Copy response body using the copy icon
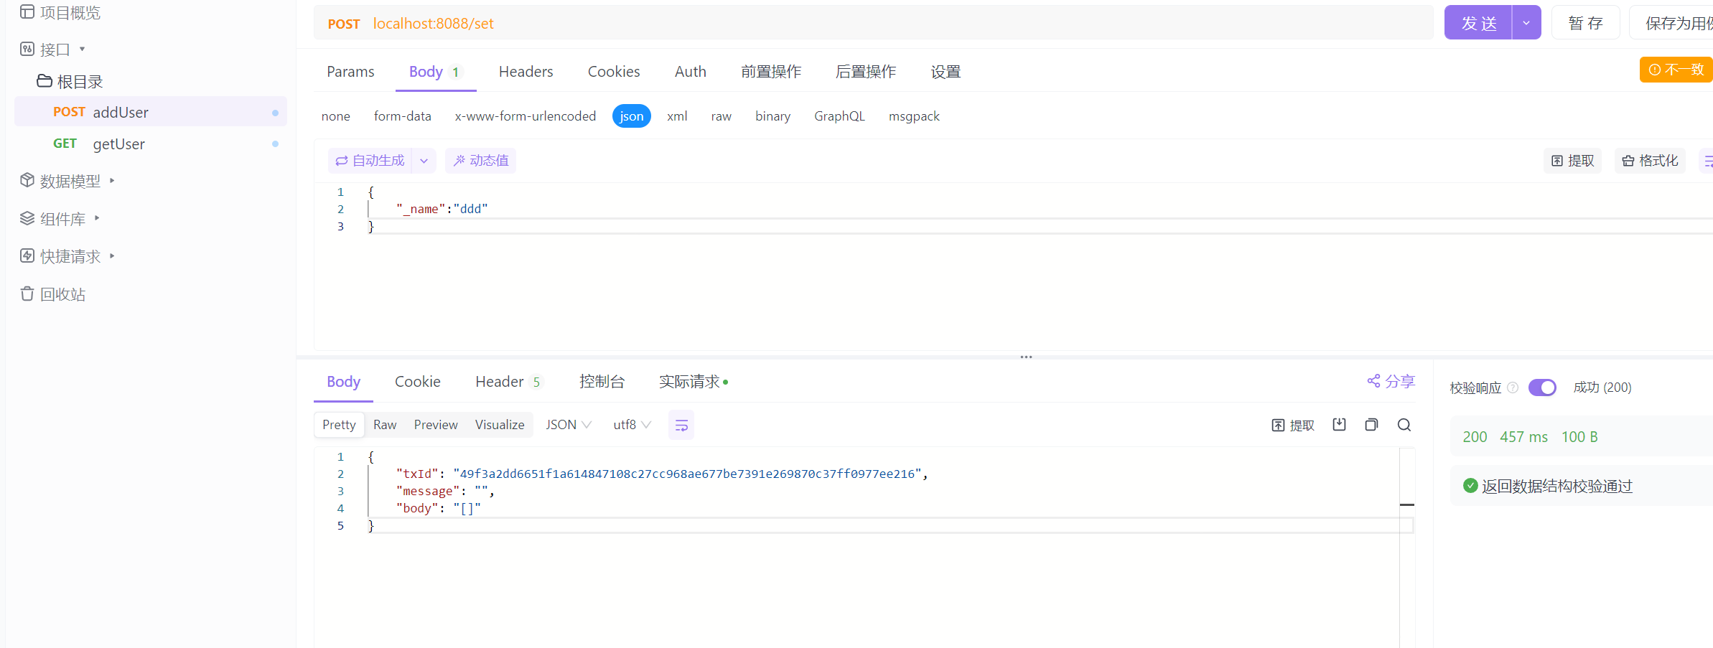 click(1371, 425)
